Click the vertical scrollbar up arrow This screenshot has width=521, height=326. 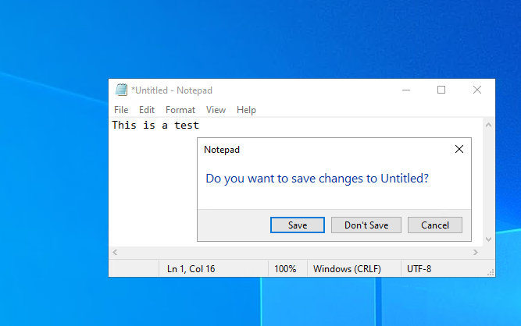tap(488, 125)
